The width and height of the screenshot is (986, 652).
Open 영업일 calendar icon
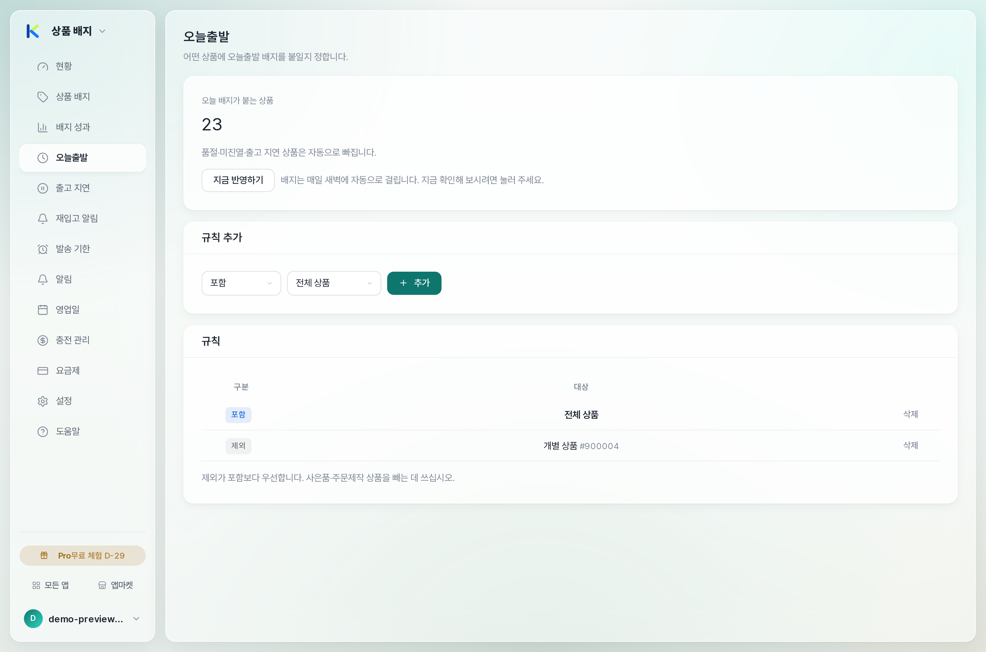click(42, 310)
